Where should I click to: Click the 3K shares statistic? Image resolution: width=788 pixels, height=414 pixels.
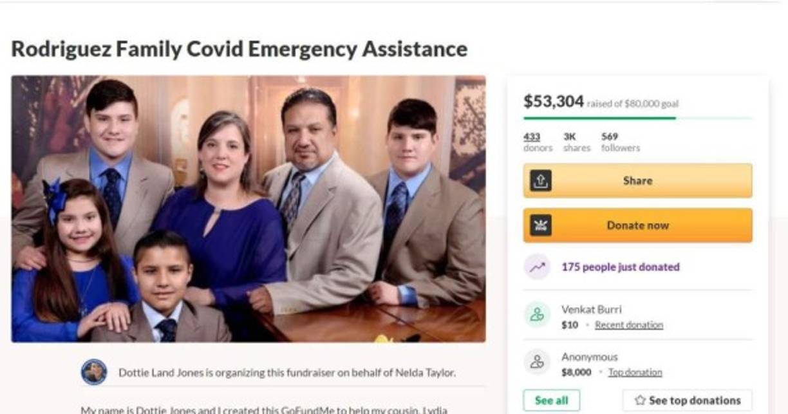point(576,142)
